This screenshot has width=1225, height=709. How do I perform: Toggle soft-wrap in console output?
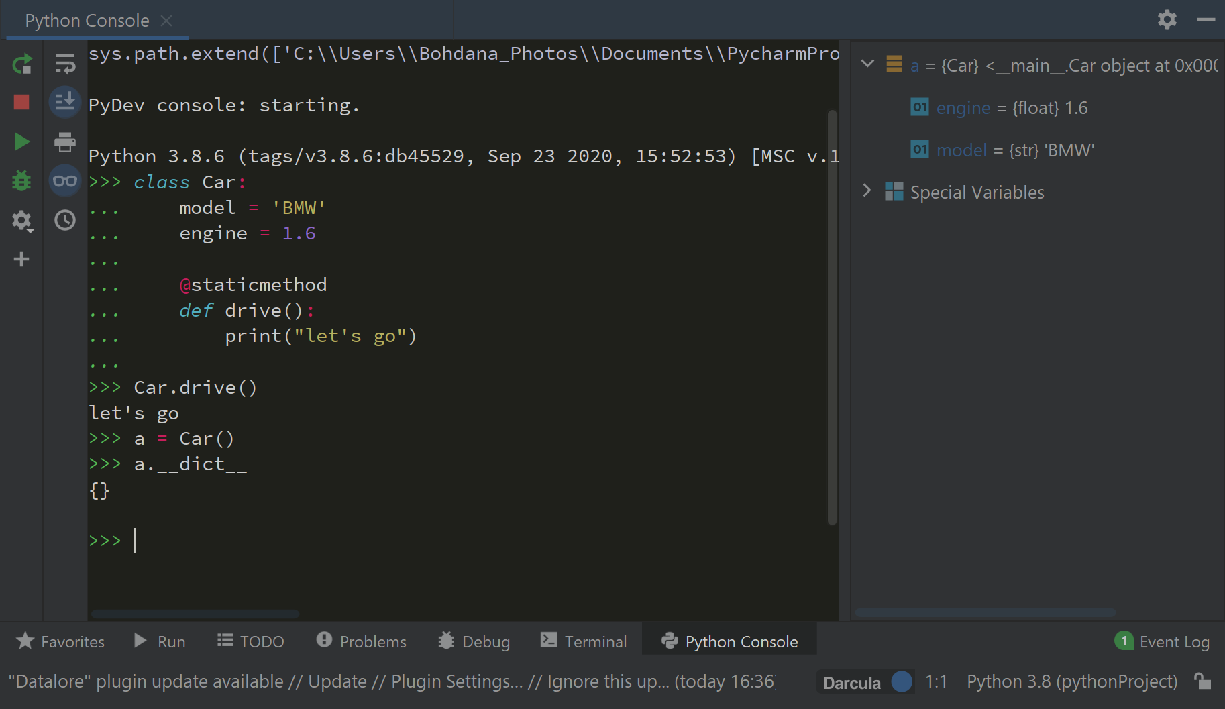65,64
